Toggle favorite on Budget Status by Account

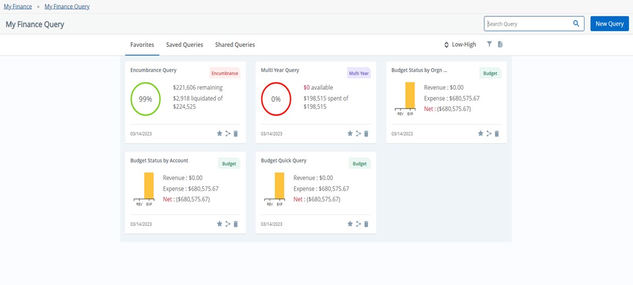coord(220,223)
